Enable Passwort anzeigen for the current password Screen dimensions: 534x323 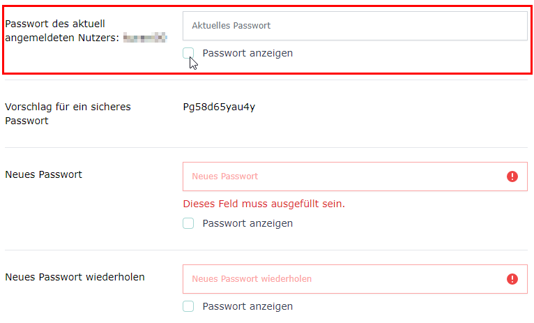(188, 53)
